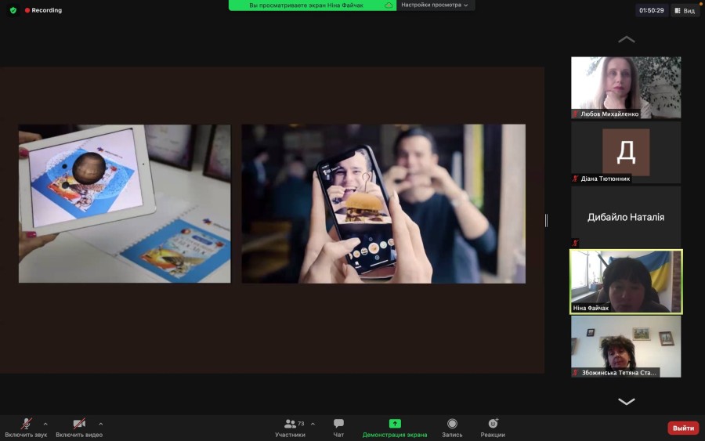Click the Демонстрация экрана share screen button

pos(395,428)
